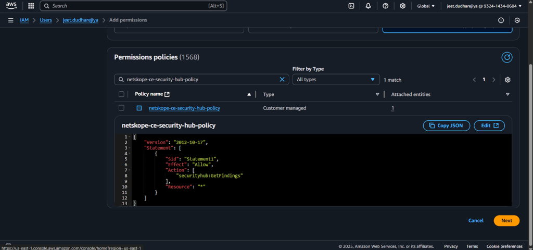Viewport: 533px width, 250px height.
Task: Fold the Action array at line 7
Action: click(130, 170)
